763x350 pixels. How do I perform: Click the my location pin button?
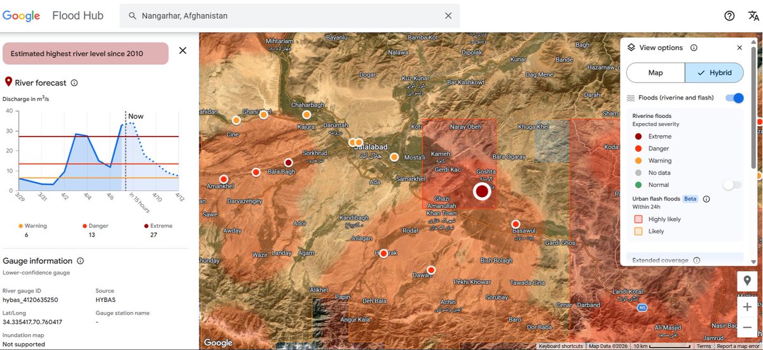(x=747, y=281)
